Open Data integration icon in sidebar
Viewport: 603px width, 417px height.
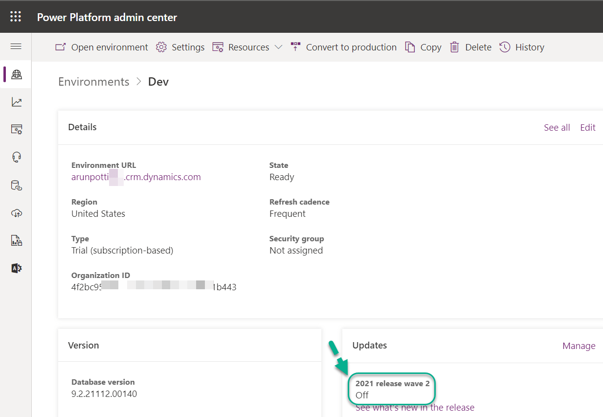coord(17,185)
